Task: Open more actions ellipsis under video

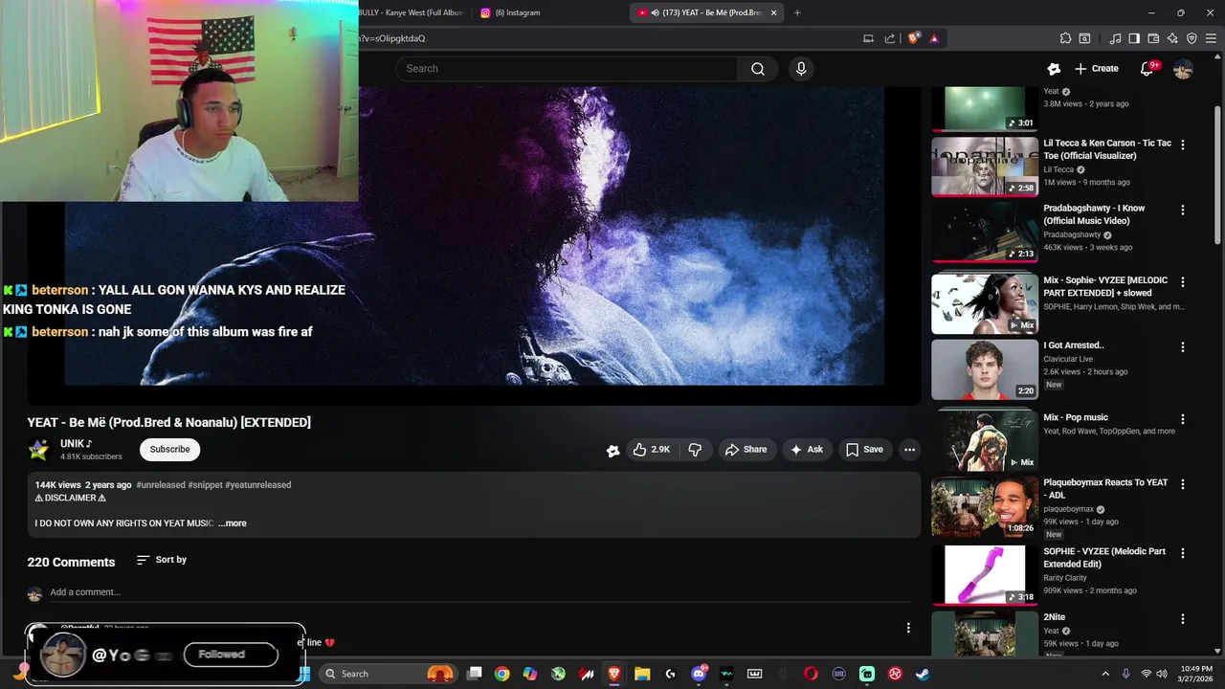Action: point(909,450)
